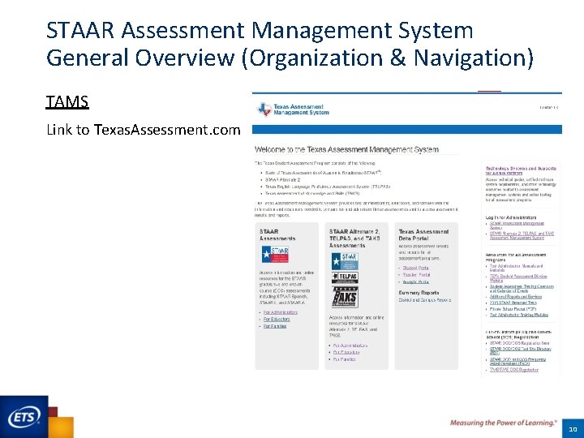The height and width of the screenshot is (438, 584).
Task: Click the Welcome to Texas Assessment Management System heading
Action: pyautogui.click(x=346, y=150)
